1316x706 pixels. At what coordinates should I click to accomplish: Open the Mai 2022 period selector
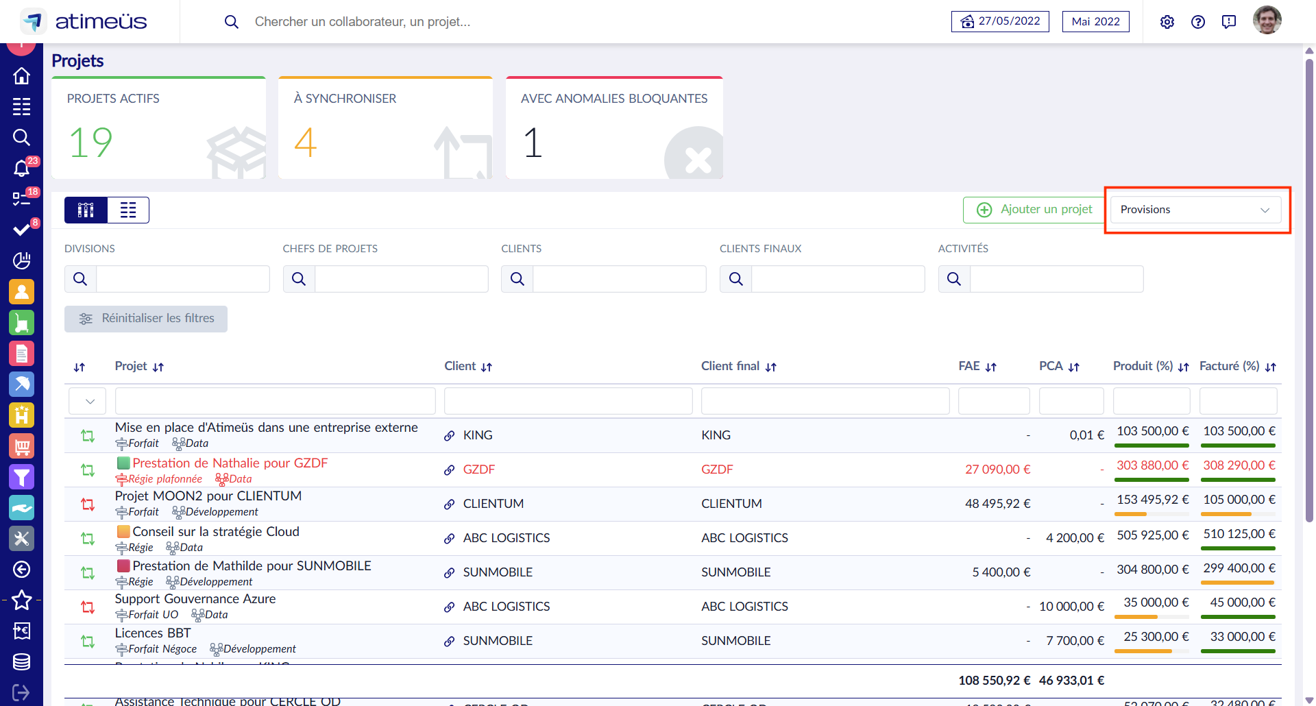[x=1096, y=21]
